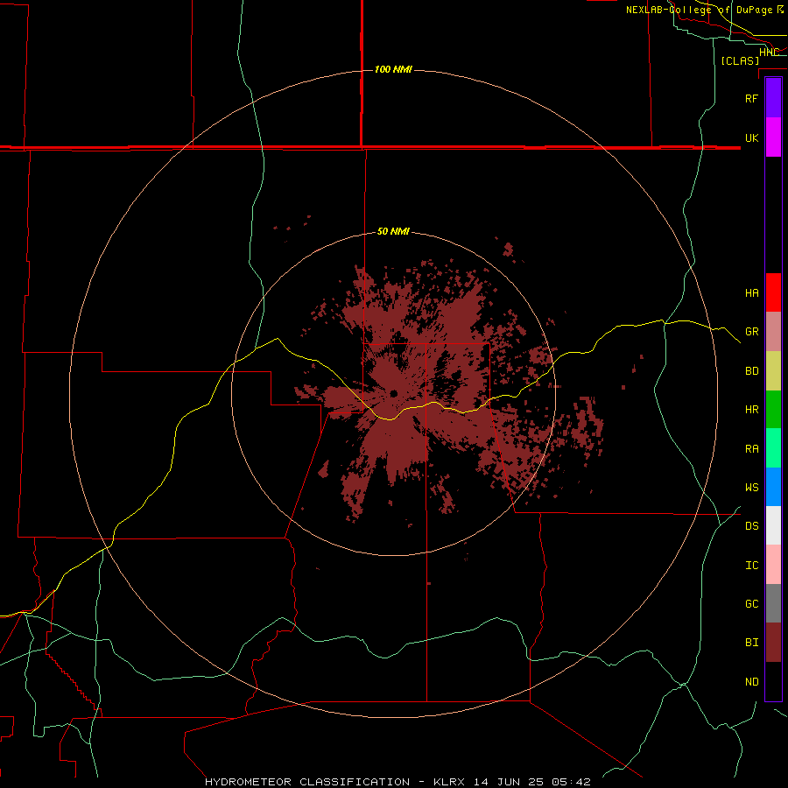Click the red HA legend swatch

tap(773, 292)
